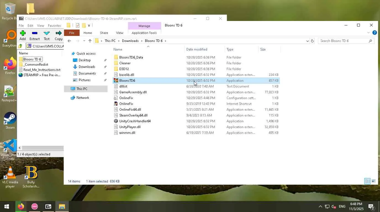Click Downloads in the address breadcrumb
The image size is (380, 212).
pyautogui.click(x=130, y=41)
